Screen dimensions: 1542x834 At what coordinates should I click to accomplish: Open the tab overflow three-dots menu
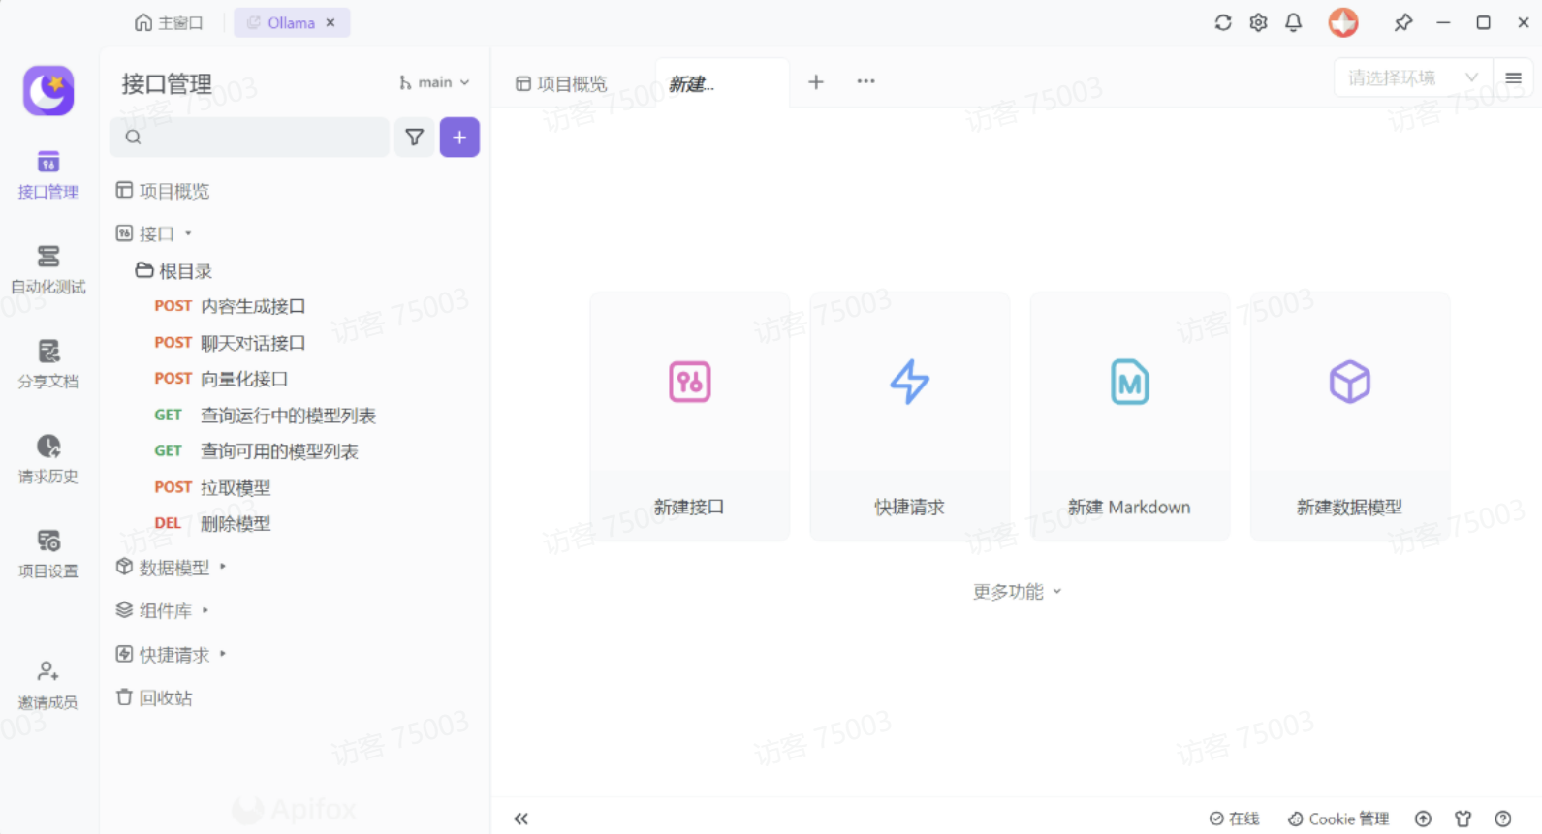pos(865,82)
